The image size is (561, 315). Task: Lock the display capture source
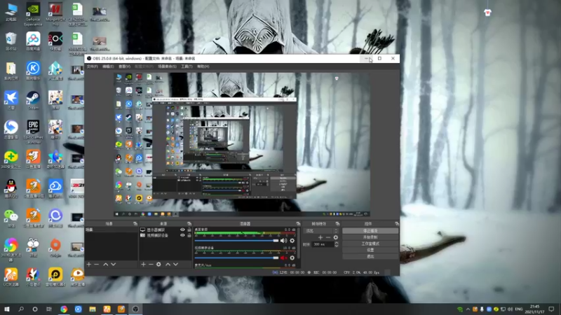[x=189, y=230]
